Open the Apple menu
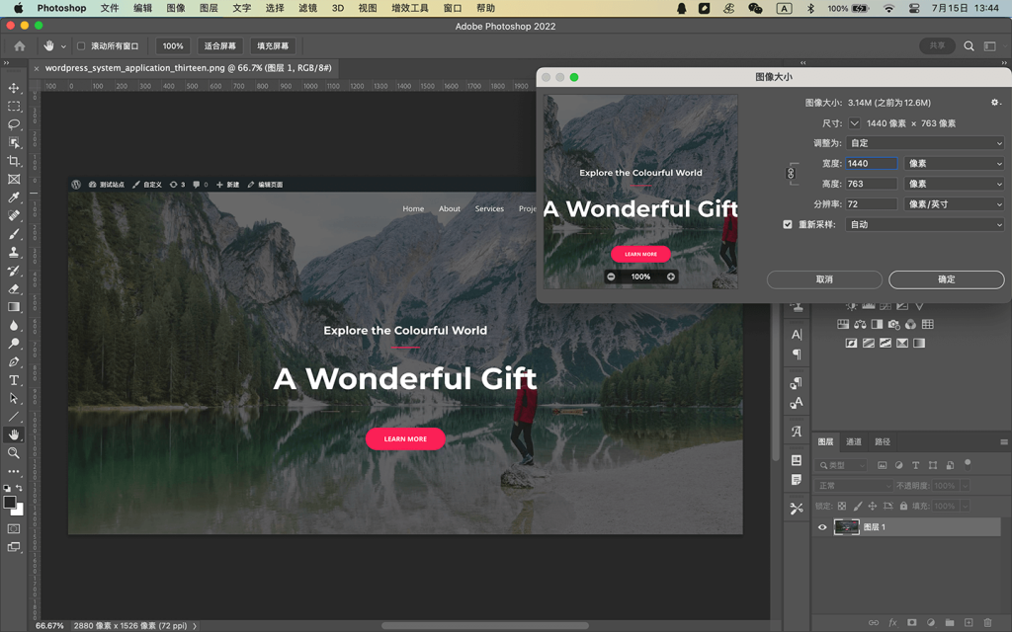Image resolution: width=1012 pixels, height=632 pixels. tap(18, 8)
